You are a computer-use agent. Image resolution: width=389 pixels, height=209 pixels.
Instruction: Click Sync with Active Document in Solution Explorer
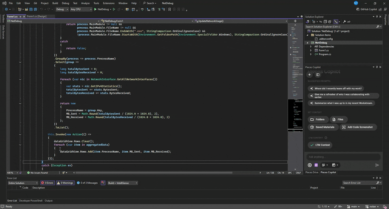tap(321, 21)
